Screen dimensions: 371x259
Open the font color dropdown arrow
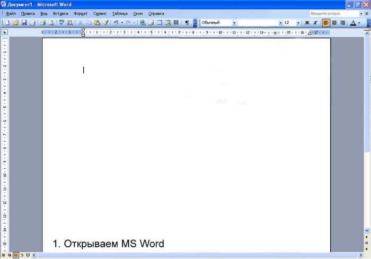pos(359,23)
